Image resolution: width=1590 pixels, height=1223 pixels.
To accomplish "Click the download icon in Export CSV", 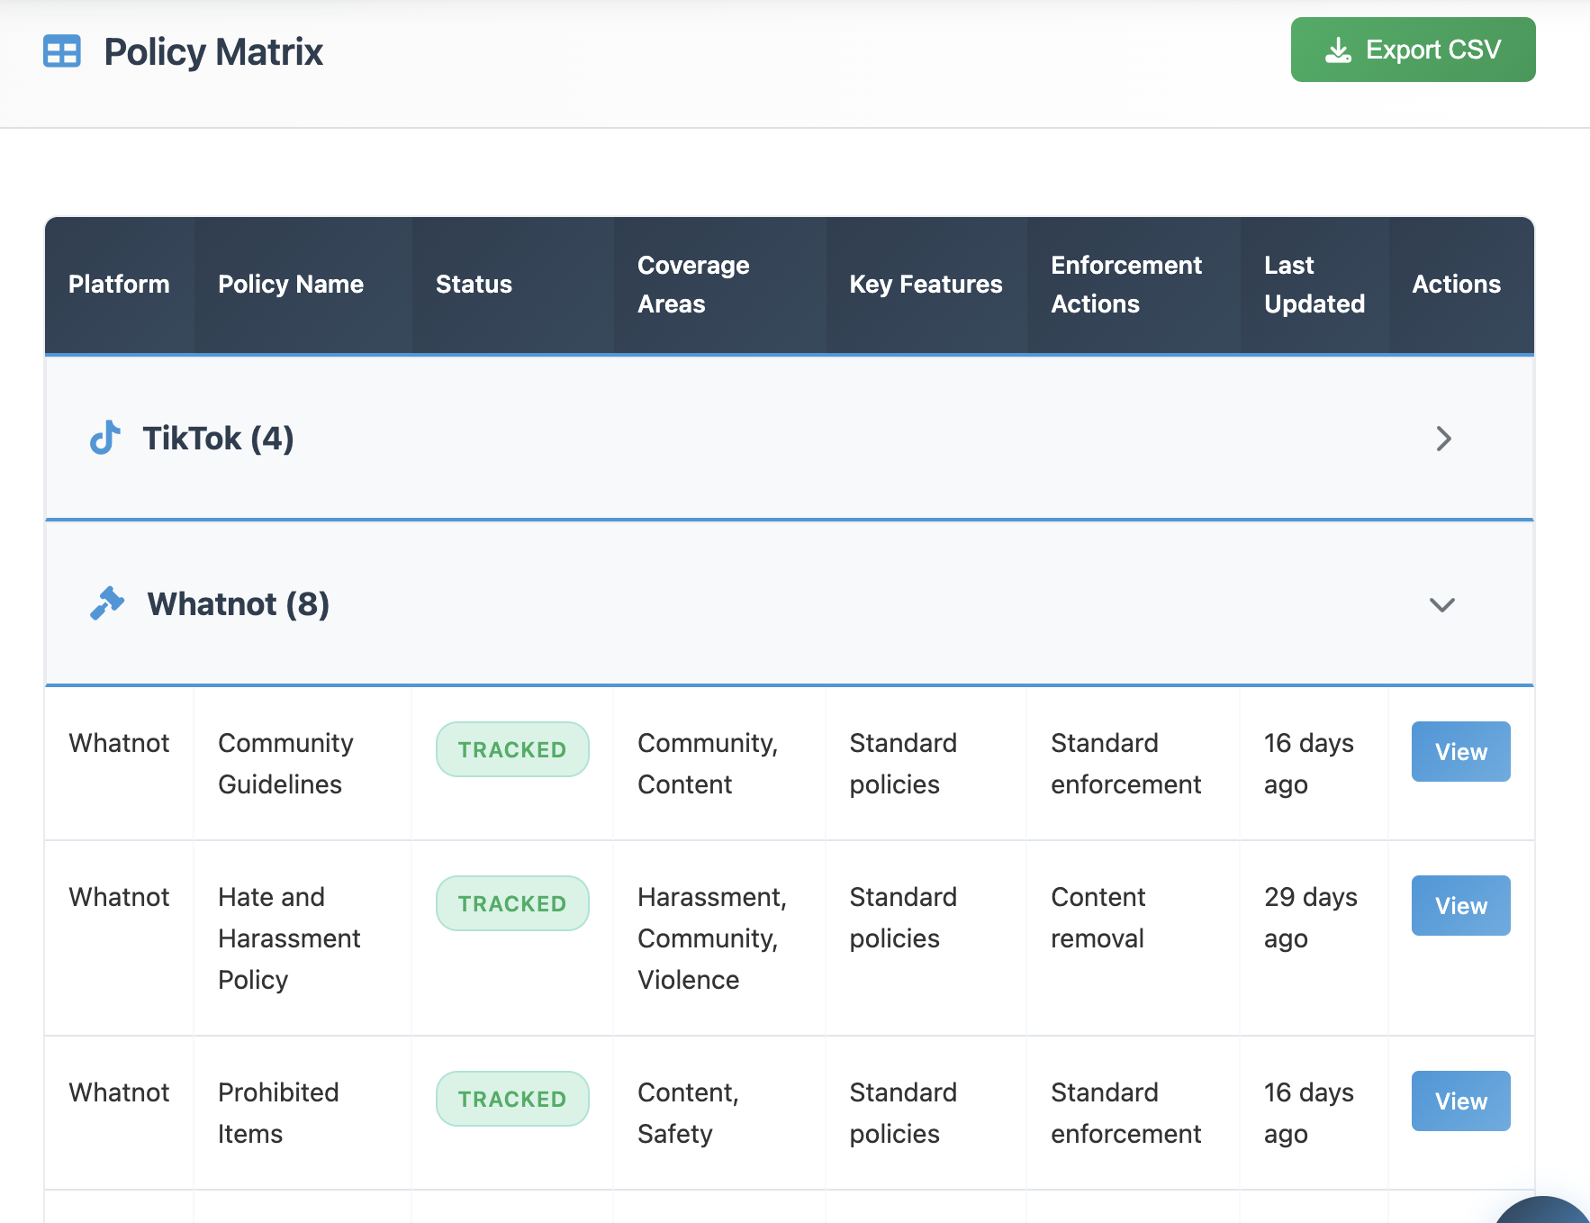I will 1339,50.
